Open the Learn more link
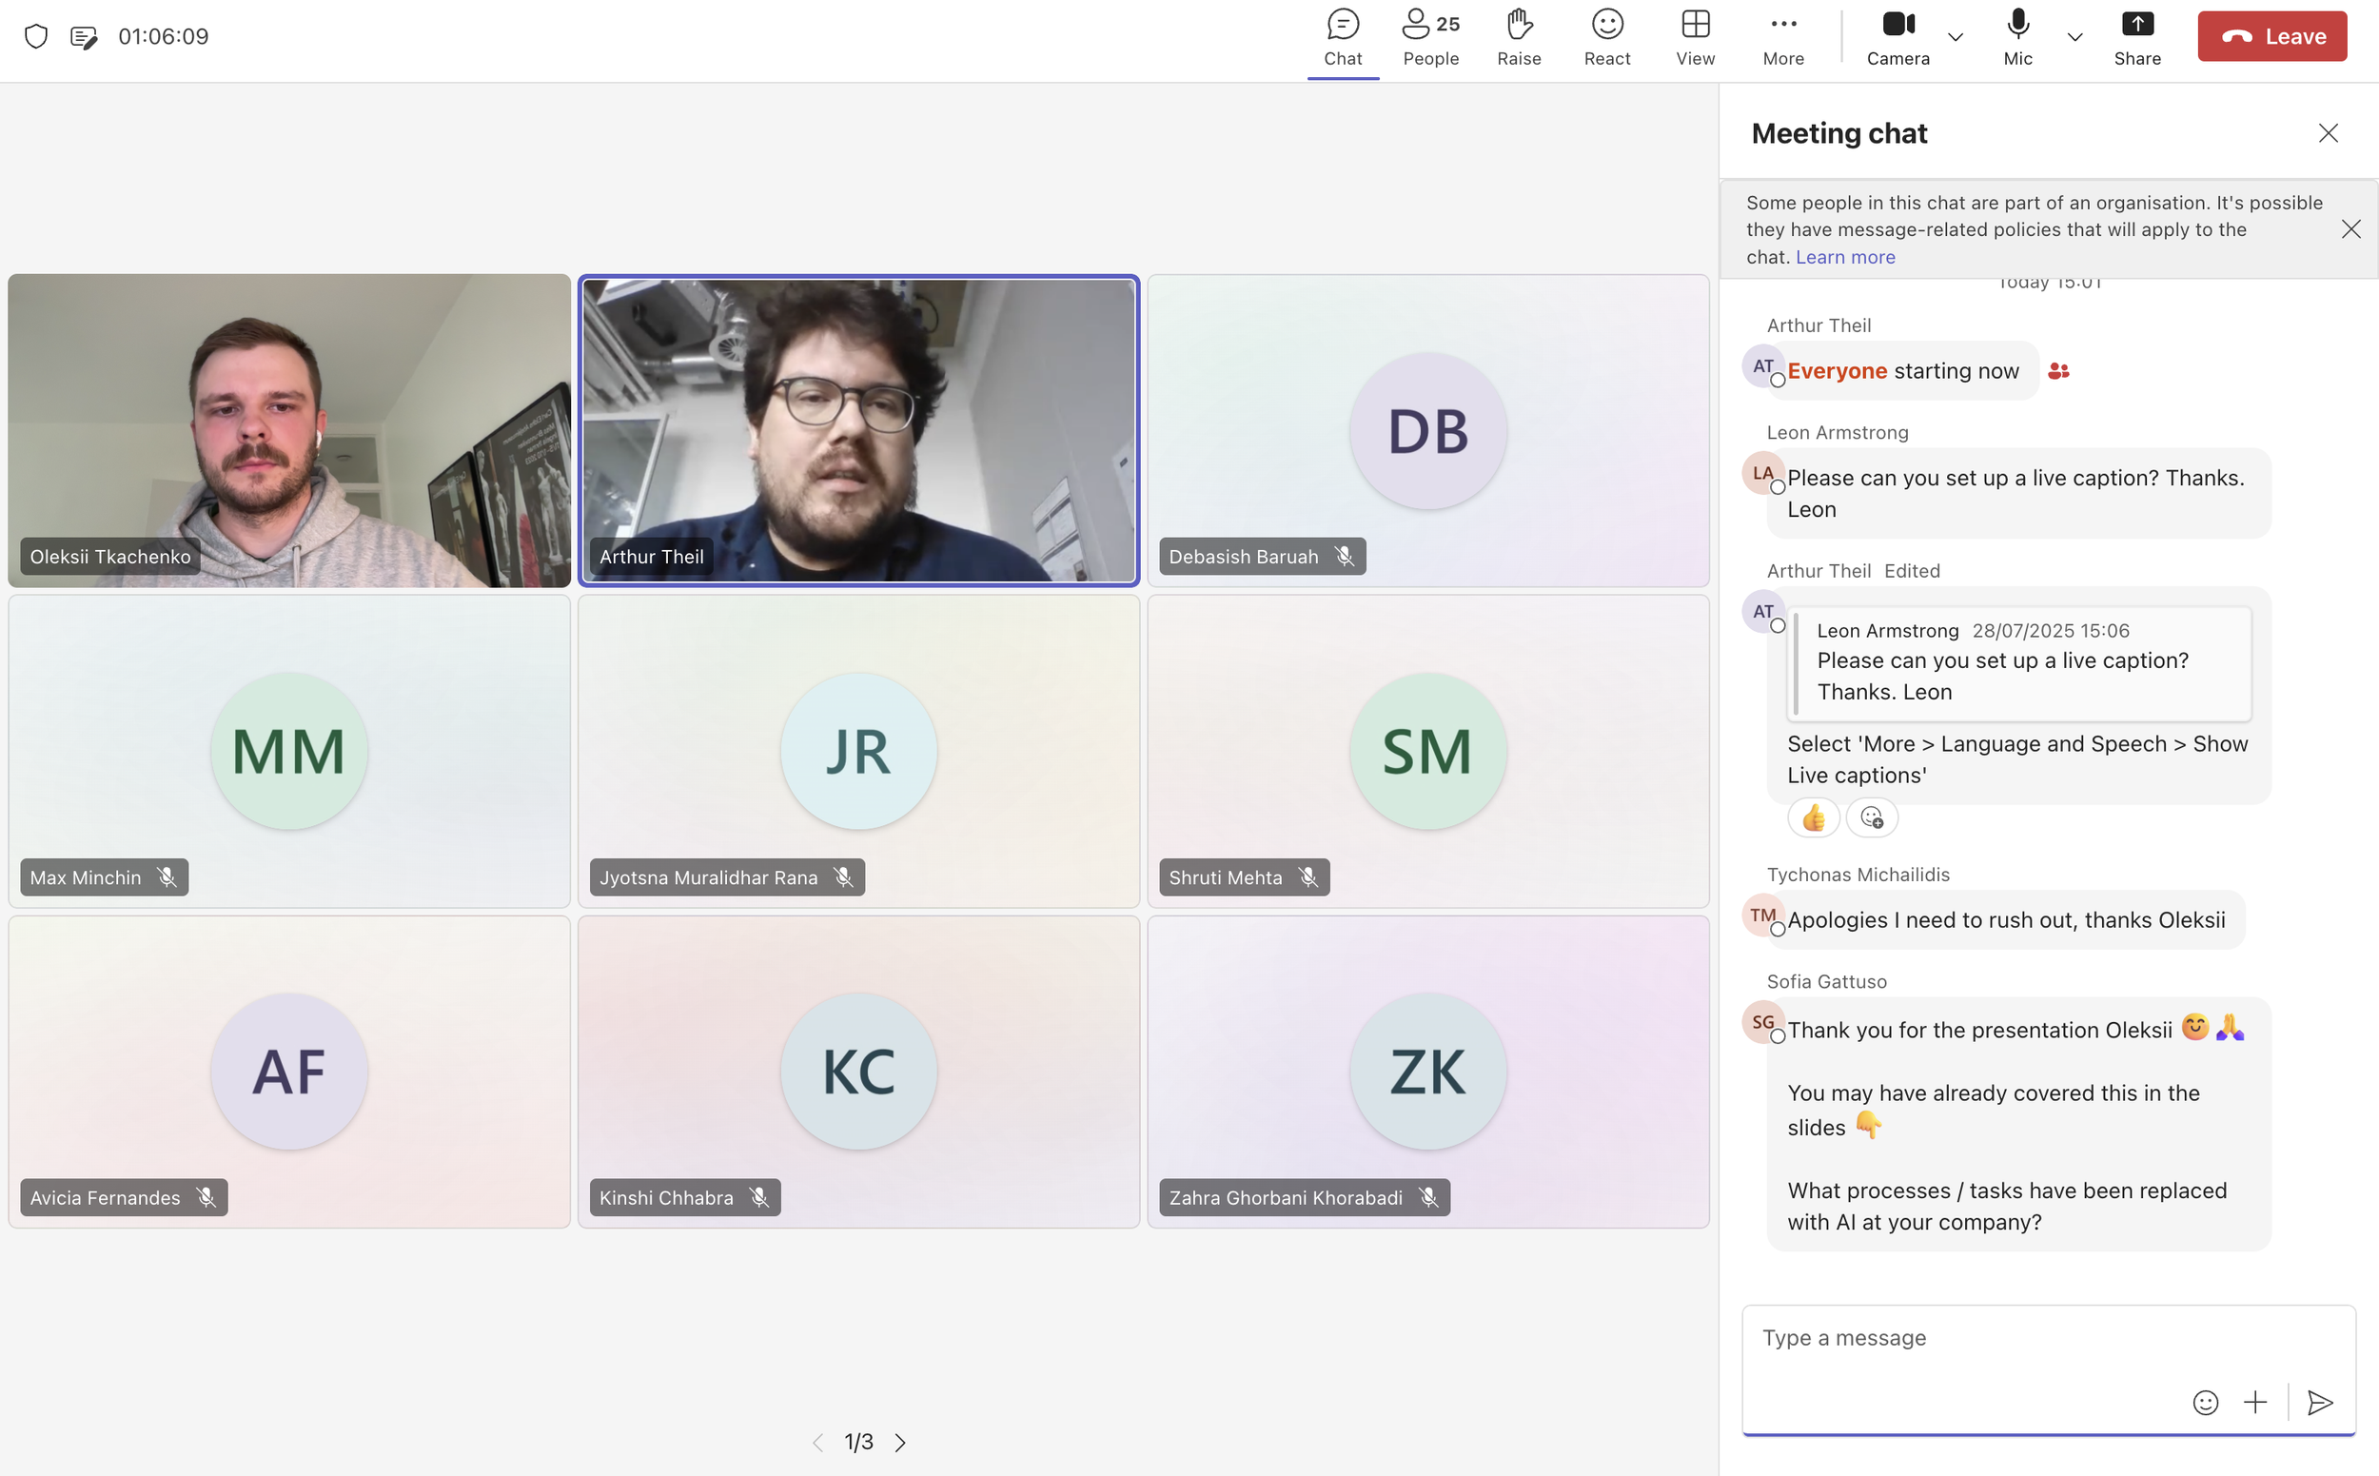 (x=1844, y=257)
